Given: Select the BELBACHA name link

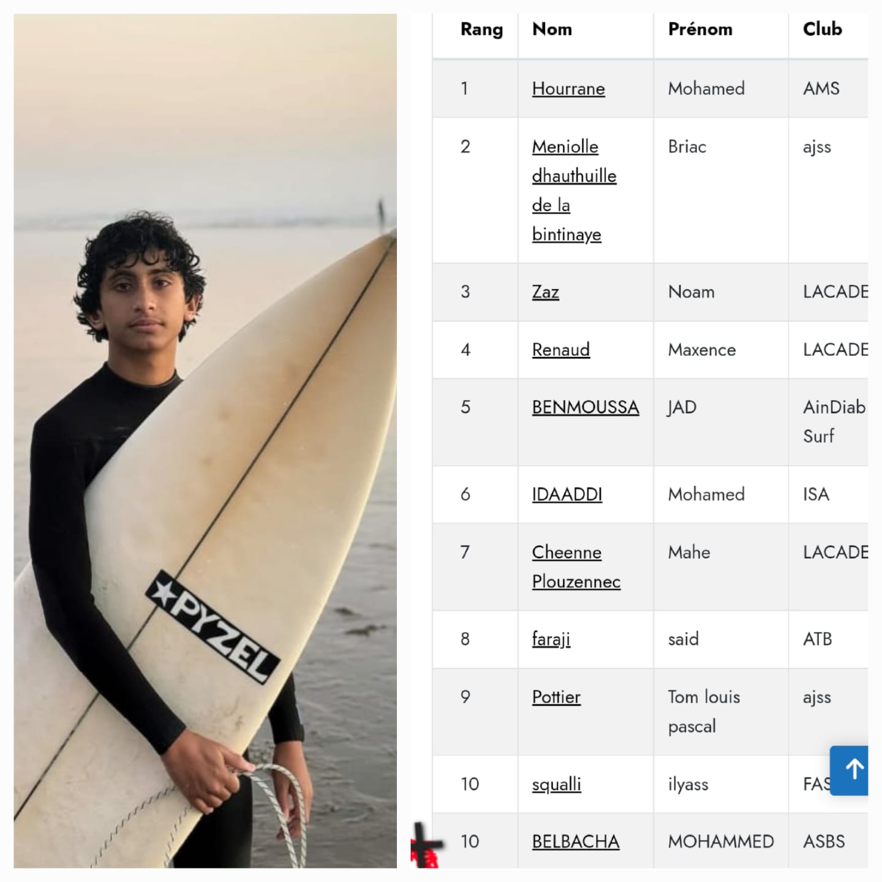Looking at the screenshot, I should [x=575, y=842].
